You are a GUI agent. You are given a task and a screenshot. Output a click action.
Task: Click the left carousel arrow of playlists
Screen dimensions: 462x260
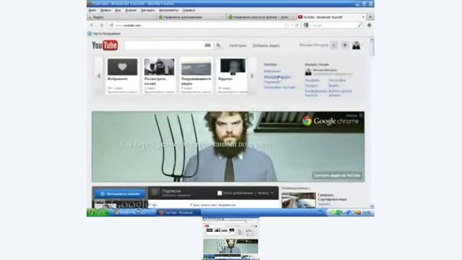[99, 76]
